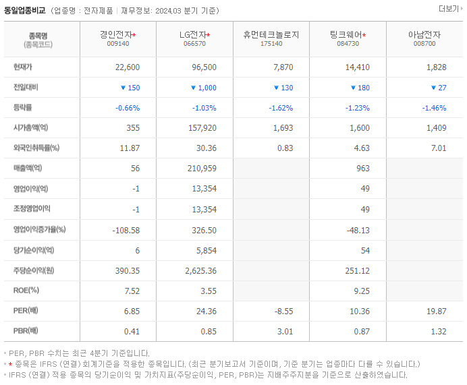Select the 조정영업이익 row label
Image resolution: width=467 pixels, height=385 pixels.
tap(32, 208)
